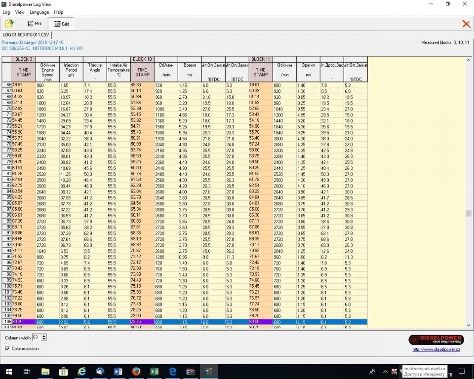Toggle the Color resolution checkbox
Viewport: 474px width, 379px height.
tap(7, 348)
